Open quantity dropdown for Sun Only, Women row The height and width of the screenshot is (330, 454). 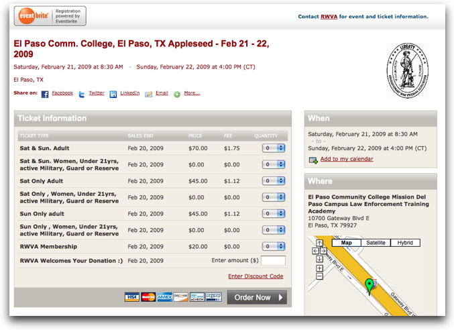tap(274, 230)
